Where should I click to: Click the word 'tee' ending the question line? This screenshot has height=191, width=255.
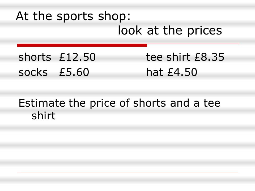point(212,103)
